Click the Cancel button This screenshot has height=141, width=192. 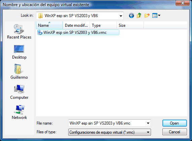click(175, 132)
